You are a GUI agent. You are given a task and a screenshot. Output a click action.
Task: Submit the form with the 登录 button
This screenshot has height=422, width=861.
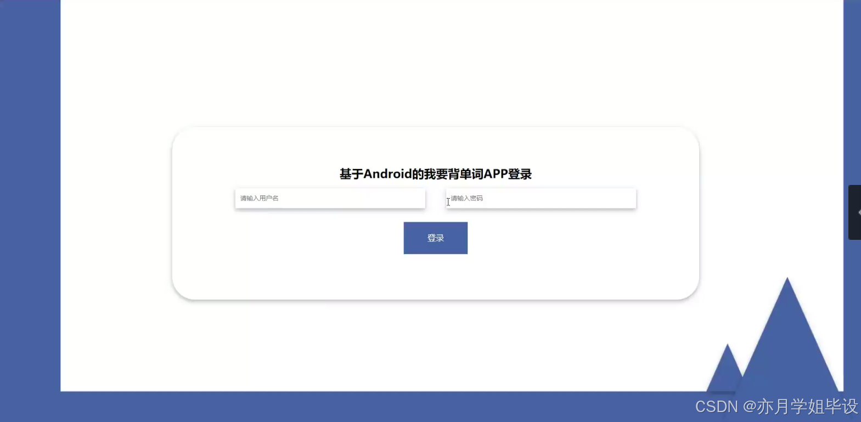[x=436, y=238]
